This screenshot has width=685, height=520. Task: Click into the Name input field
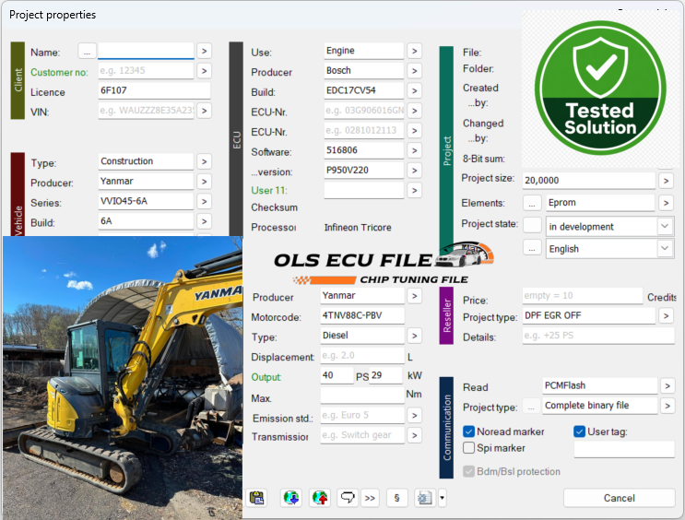pyautogui.click(x=146, y=51)
